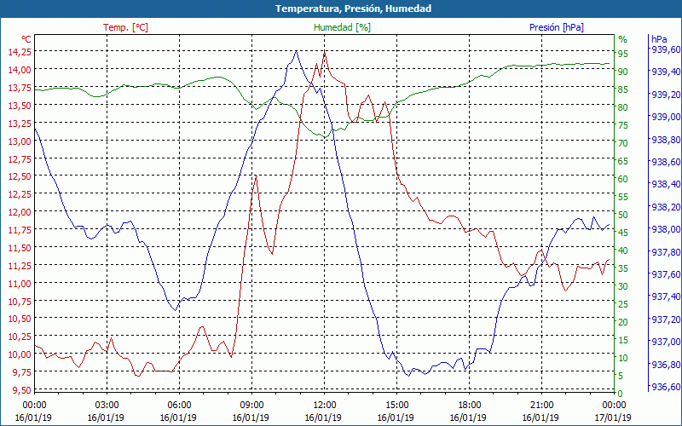Click the 14,25 temperature axis value
The height and width of the screenshot is (426, 682).
click(20, 51)
